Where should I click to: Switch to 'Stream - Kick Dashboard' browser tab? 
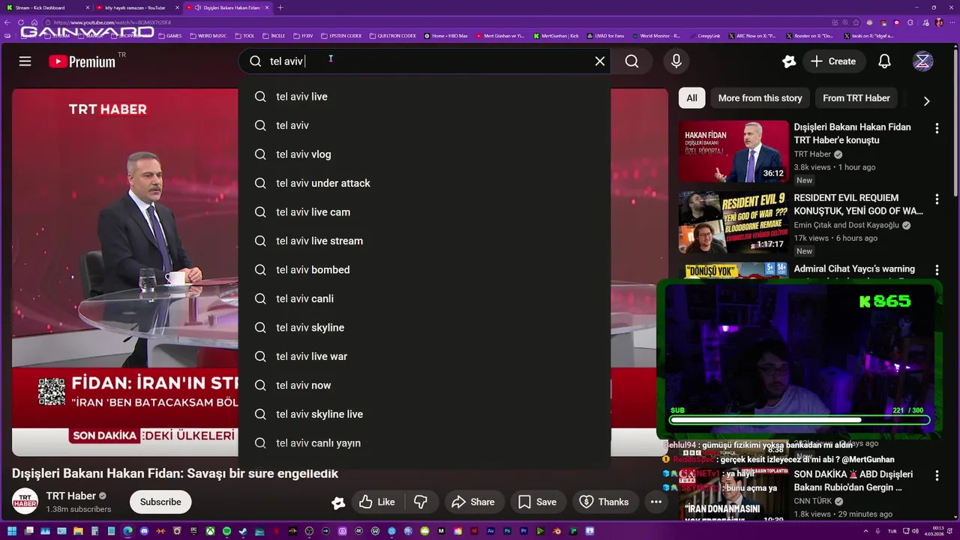[45, 7]
